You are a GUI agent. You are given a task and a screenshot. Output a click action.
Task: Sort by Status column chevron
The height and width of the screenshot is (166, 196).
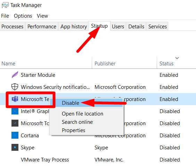click(x=177, y=58)
